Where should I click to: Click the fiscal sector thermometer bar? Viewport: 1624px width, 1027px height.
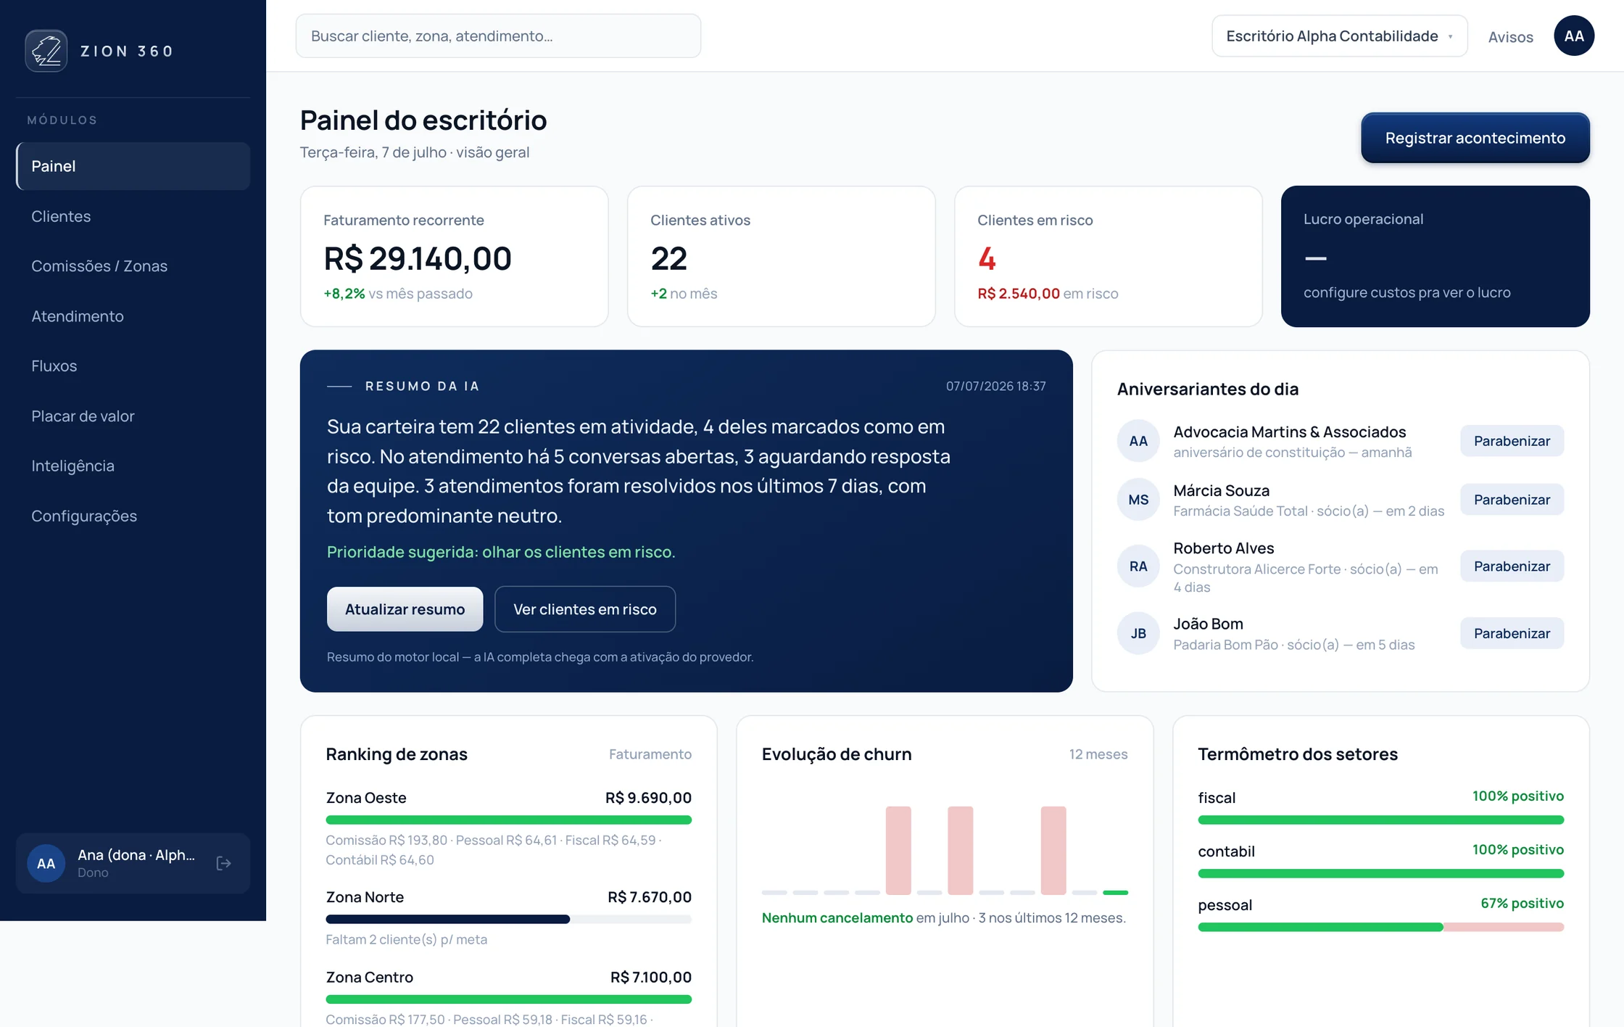tap(1380, 820)
